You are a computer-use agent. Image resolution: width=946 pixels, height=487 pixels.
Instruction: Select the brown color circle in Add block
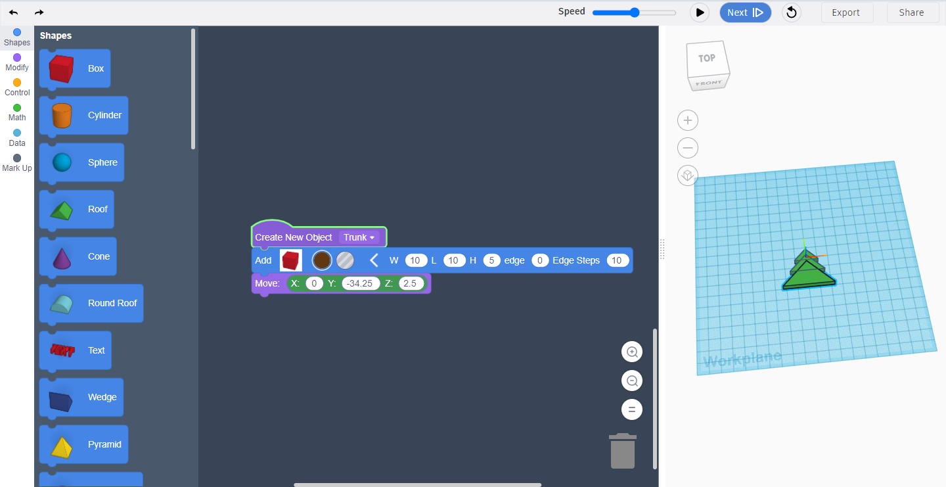[x=321, y=260]
